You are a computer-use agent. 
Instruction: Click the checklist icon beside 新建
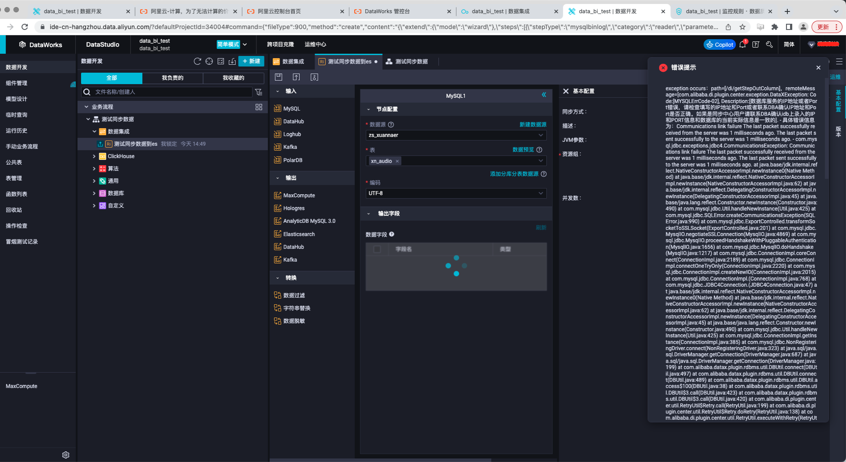(x=221, y=61)
